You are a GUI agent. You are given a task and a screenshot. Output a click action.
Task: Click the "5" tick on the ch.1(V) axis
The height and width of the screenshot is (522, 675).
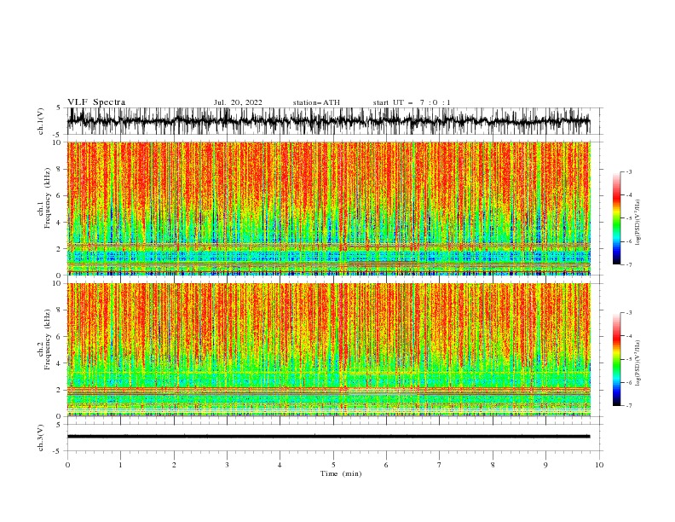coord(59,108)
